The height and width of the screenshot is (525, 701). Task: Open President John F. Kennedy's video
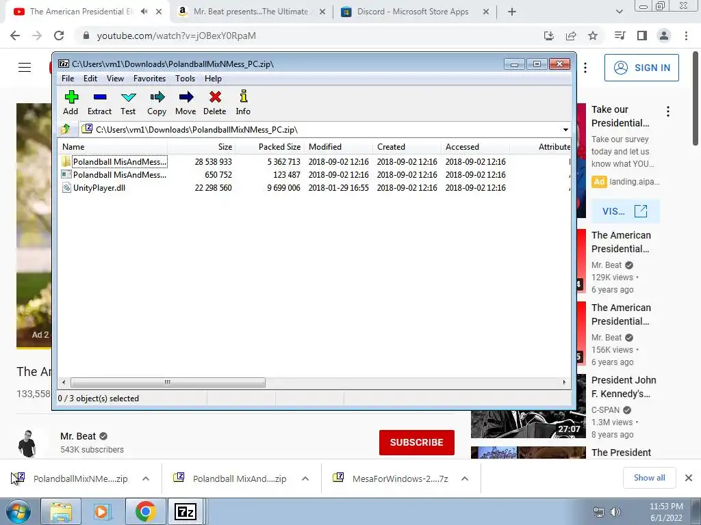coord(624,387)
